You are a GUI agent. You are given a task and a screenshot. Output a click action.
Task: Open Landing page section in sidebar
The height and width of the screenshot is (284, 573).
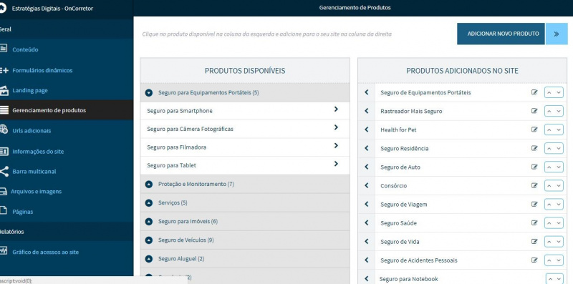tap(30, 91)
